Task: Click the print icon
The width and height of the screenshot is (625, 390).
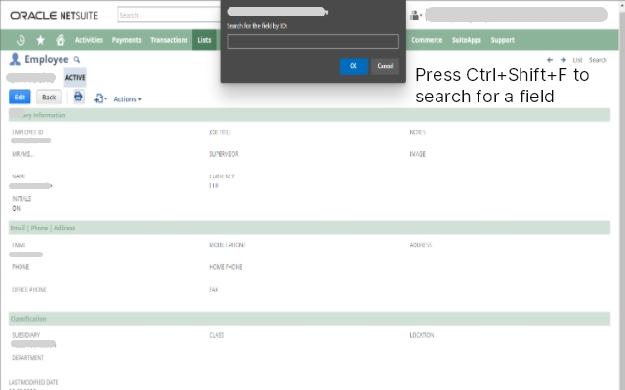Action: pos(78,97)
